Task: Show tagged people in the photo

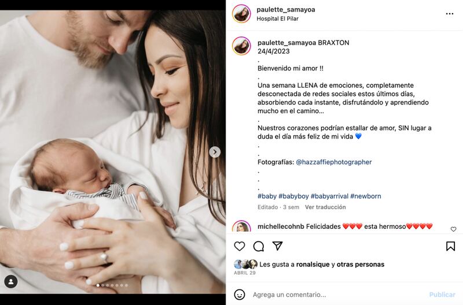Action: coord(11,281)
